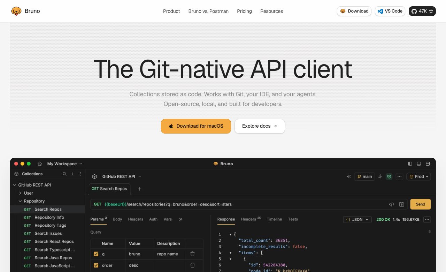Uncheck the q parameter checkbox
The height and width of the screenshot is (272, 446).
(96, 254)
